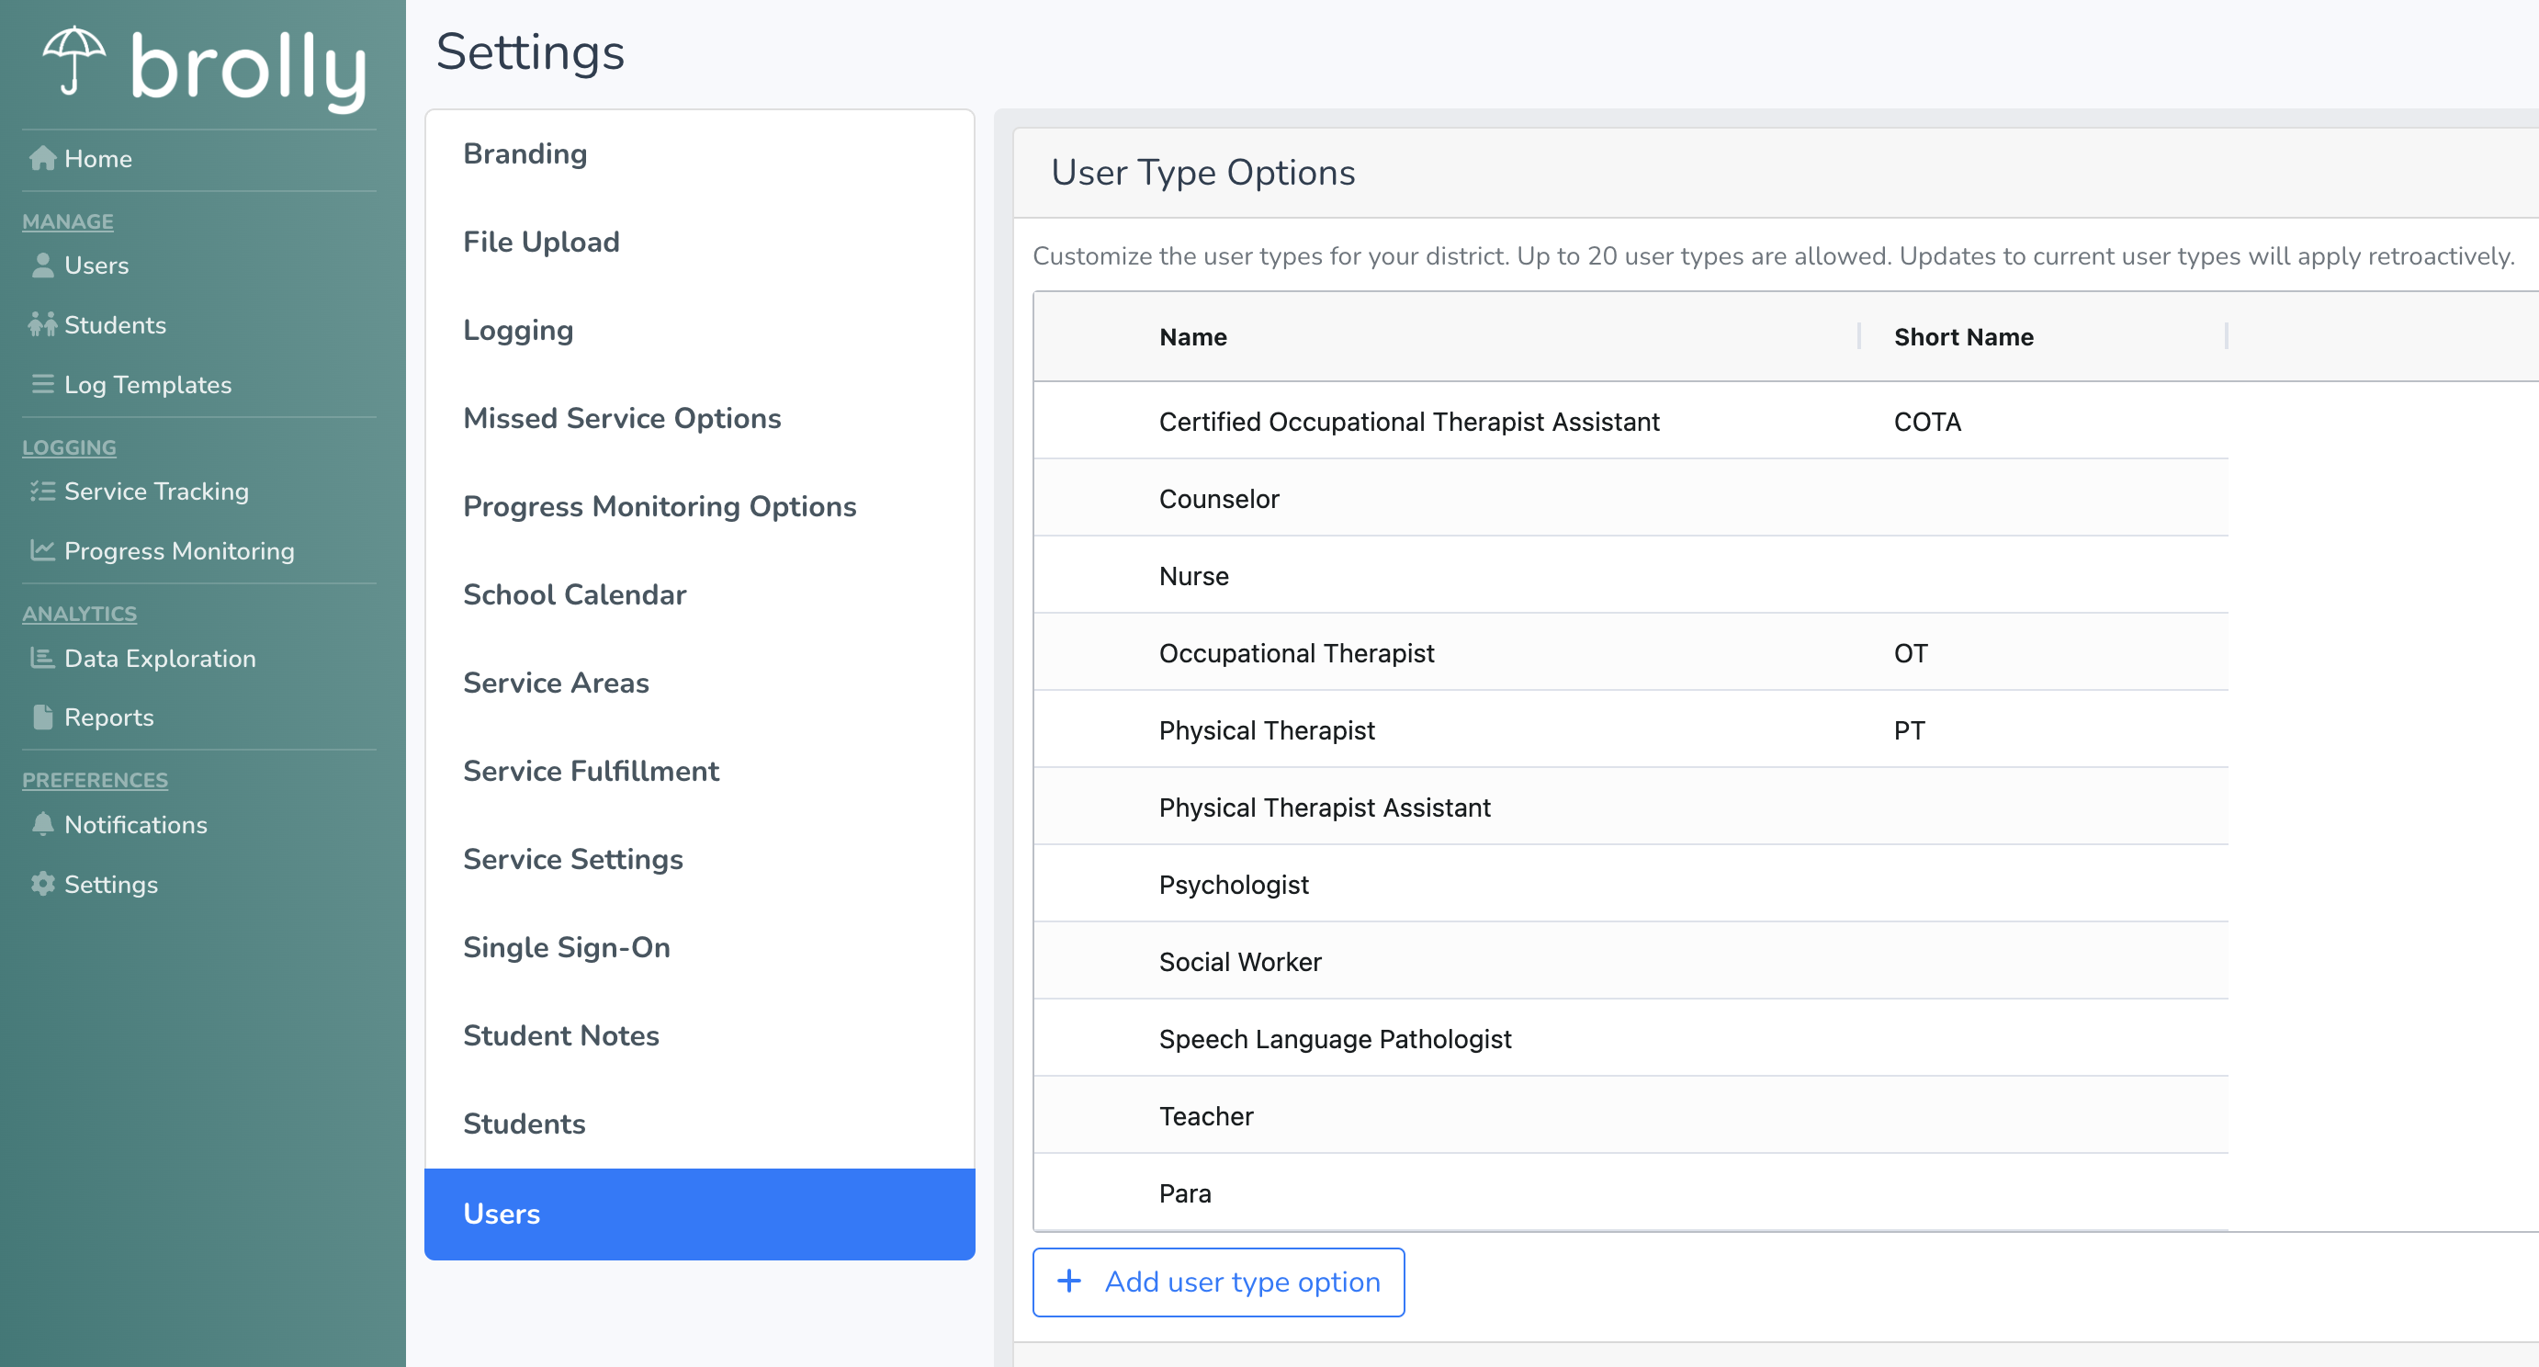Click the Home house icon
Screen dimensions: 2539x1367
click(42, 159)
